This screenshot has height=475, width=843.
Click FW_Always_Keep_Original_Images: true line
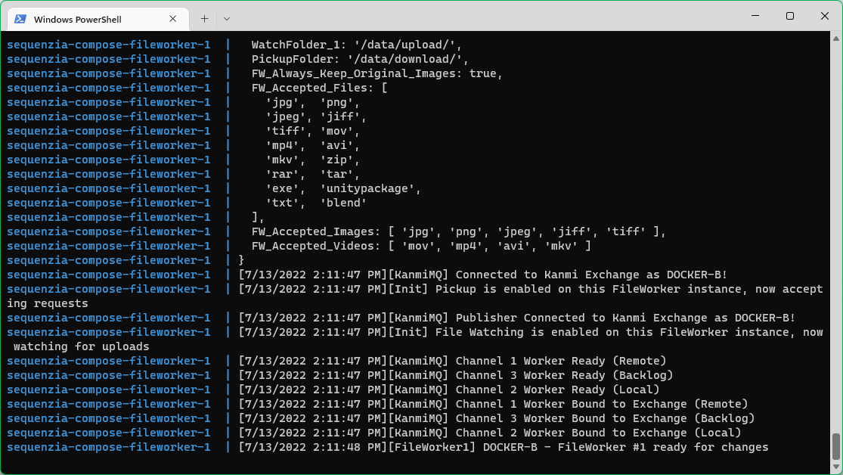(377, 73)
